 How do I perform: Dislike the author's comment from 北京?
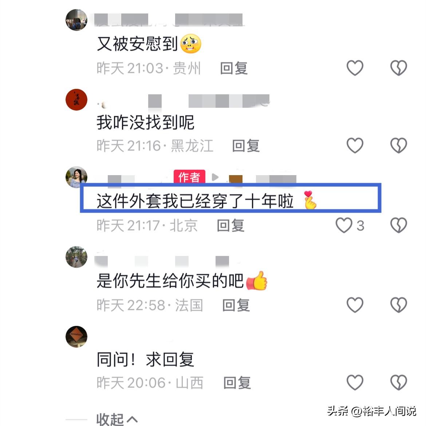click(398, 225)
